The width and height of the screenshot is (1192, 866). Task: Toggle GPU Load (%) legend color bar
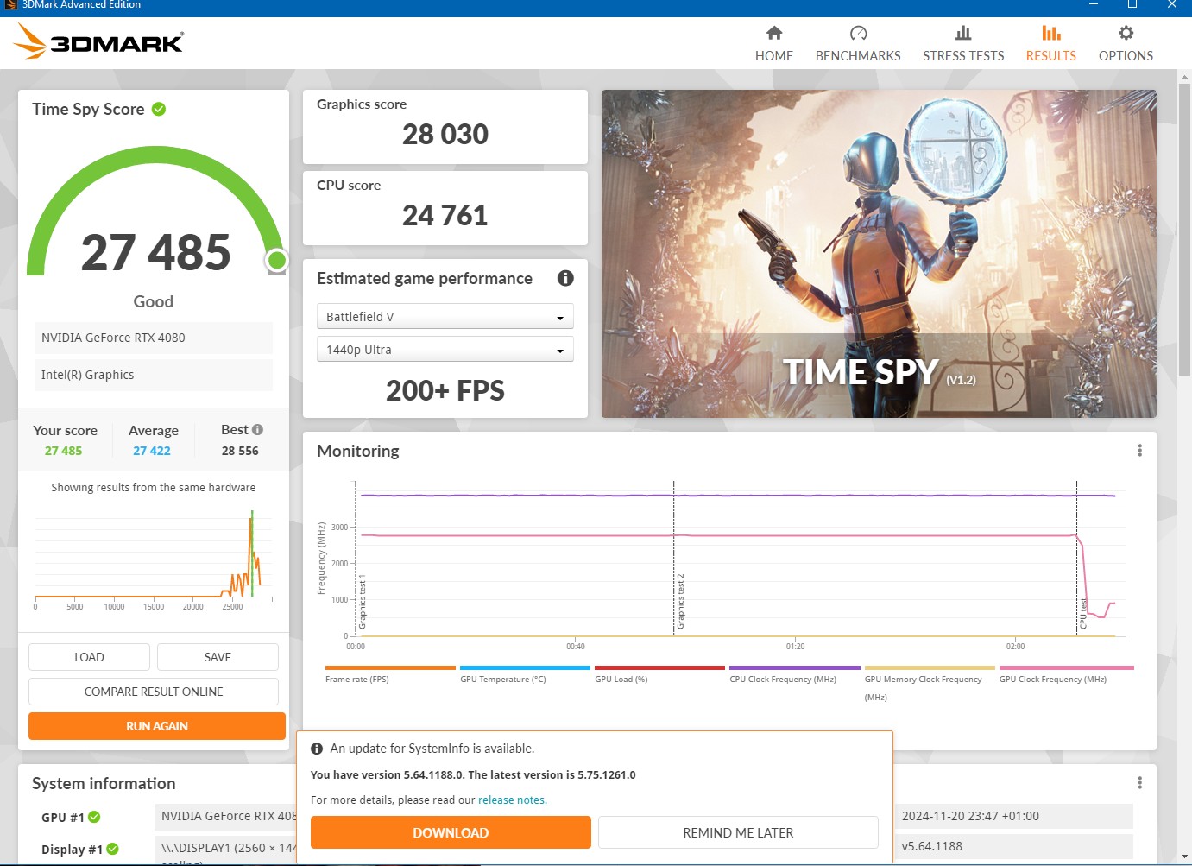pos(659,667)
